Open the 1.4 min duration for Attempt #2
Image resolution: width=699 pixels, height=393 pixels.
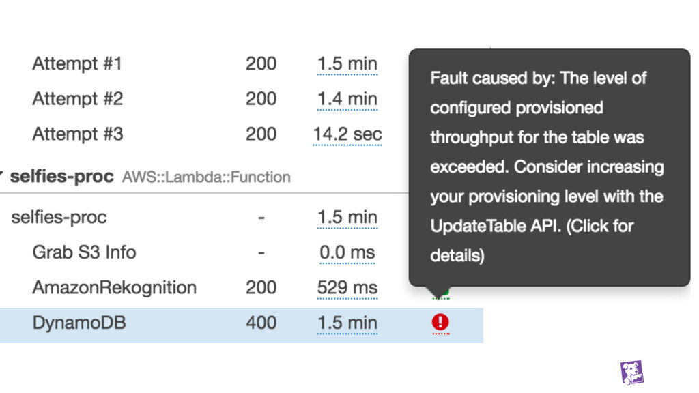347,99
